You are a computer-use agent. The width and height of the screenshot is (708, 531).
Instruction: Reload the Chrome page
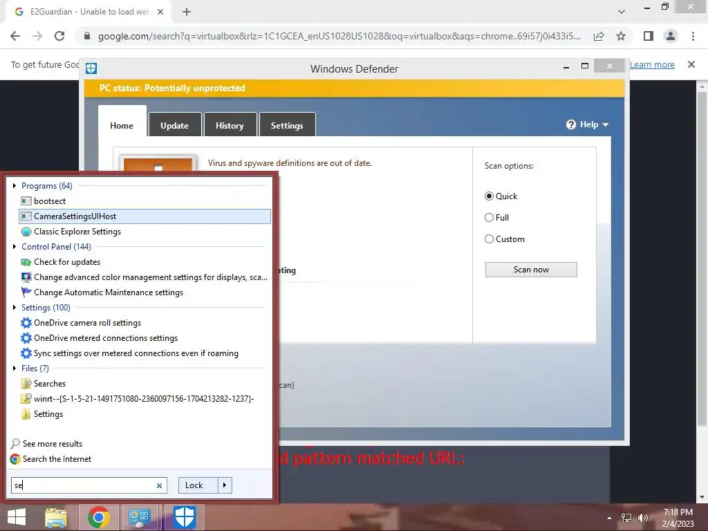pos(59,36)
